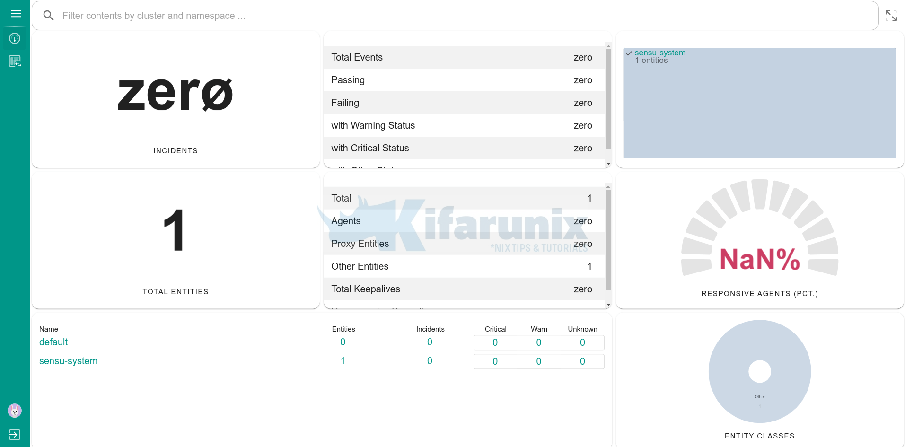Toggle the sensu-system checkmark in treemap
The width and height of the screenshot is (905, 447).
point(629,53)
